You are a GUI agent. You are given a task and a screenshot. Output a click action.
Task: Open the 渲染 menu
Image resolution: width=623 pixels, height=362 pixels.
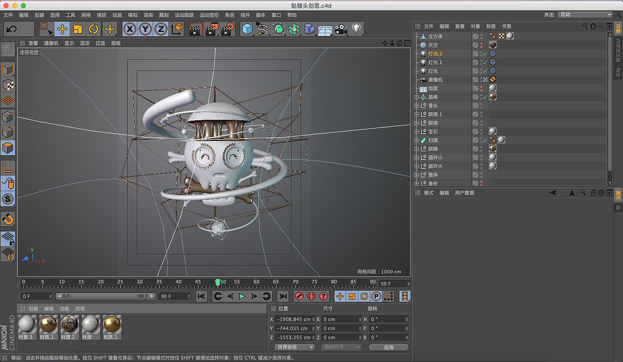click(x=148, y=15)
